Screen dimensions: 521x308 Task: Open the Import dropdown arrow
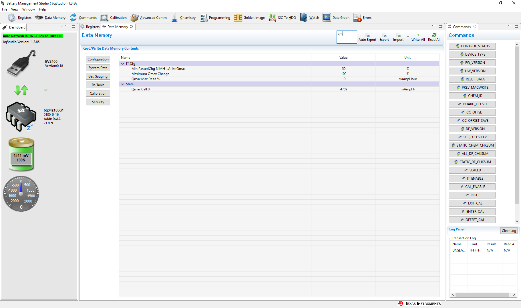click(x=408, y=37)
